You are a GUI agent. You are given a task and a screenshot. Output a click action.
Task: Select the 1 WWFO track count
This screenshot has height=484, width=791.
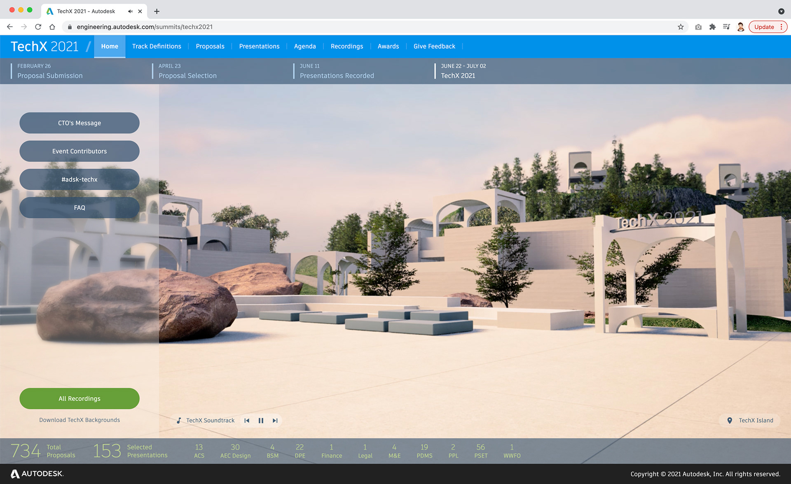pos(512,451)
